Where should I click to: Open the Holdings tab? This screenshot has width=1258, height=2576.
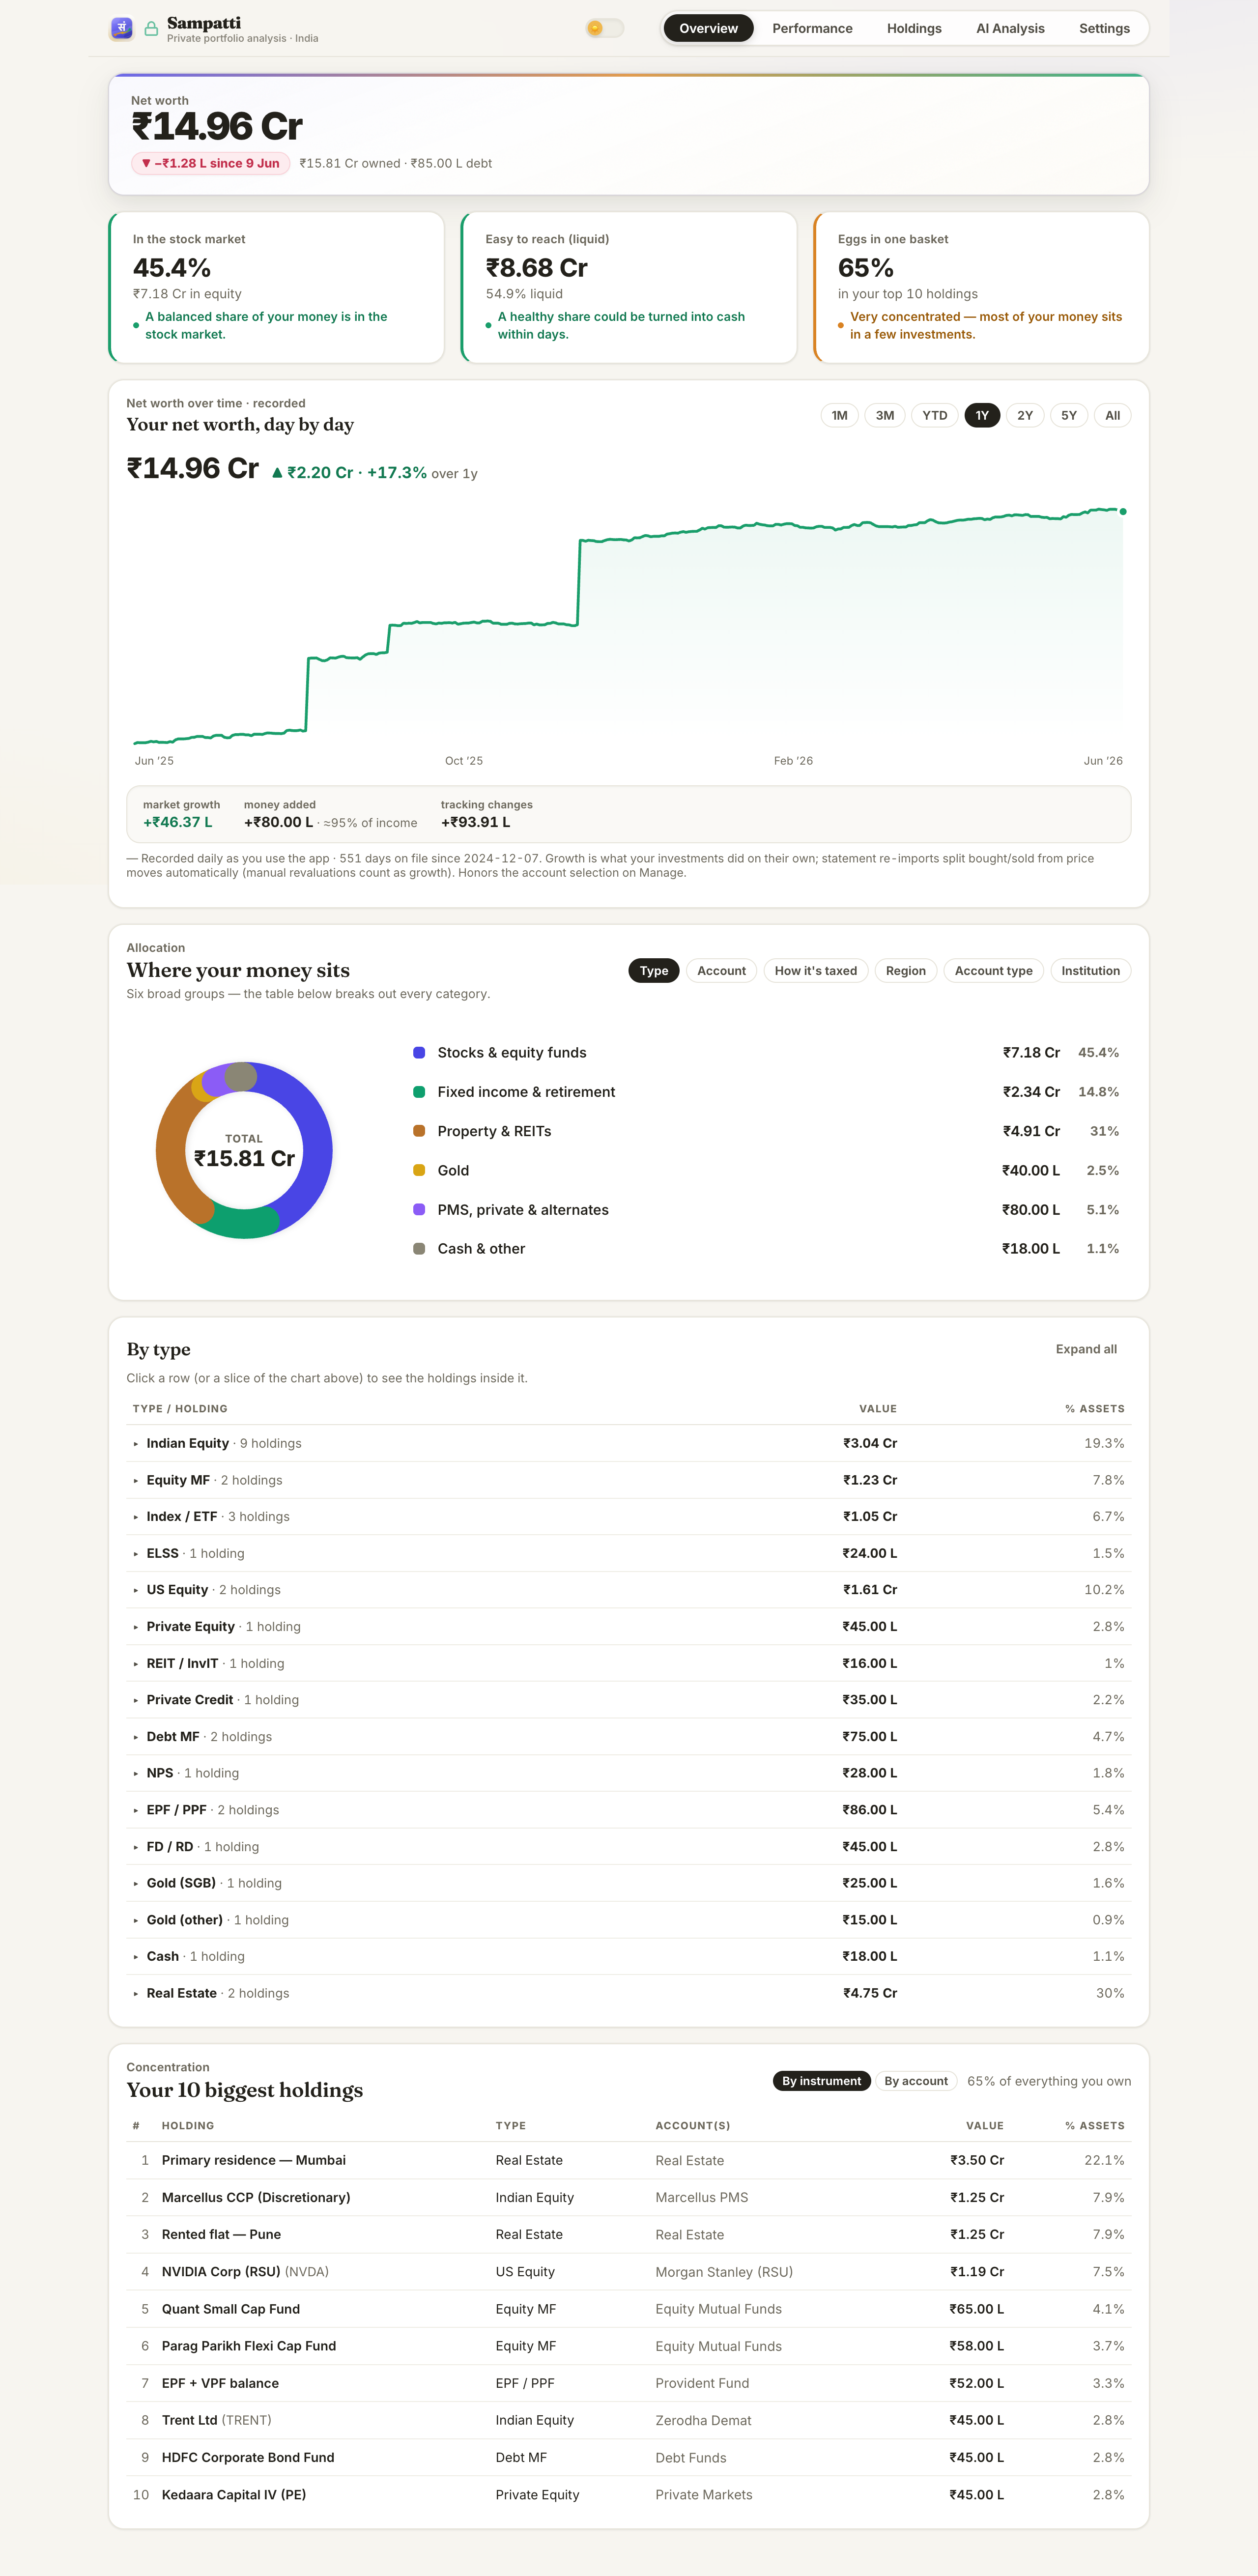(x=914, y=28)
